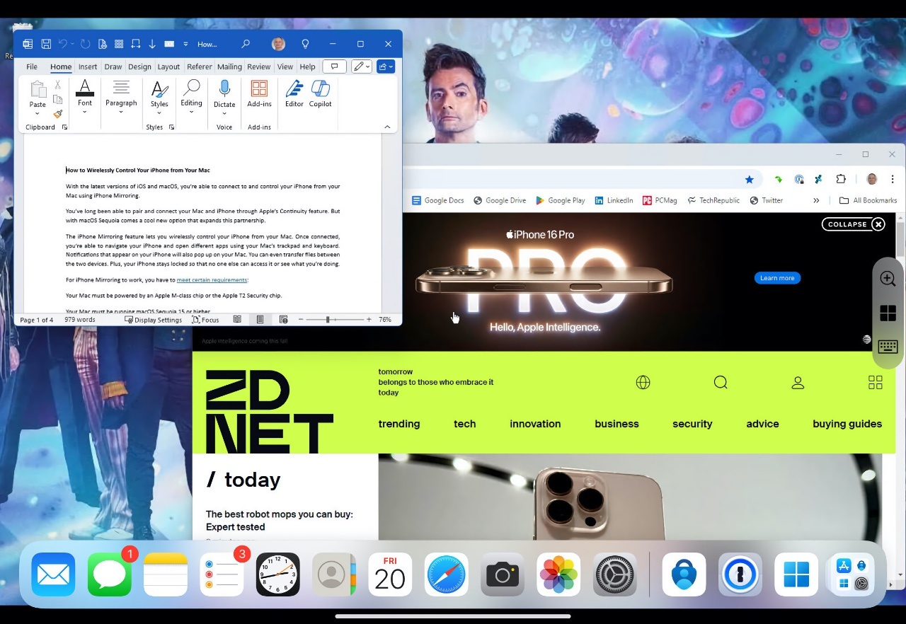Screen dimensions: 906x624
Task: Select the Format Painter brush icon
Action: 58,114
